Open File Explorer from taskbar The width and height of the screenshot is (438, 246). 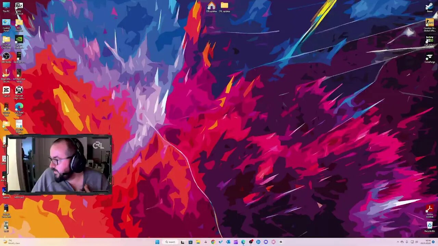(x=198, y=242)
